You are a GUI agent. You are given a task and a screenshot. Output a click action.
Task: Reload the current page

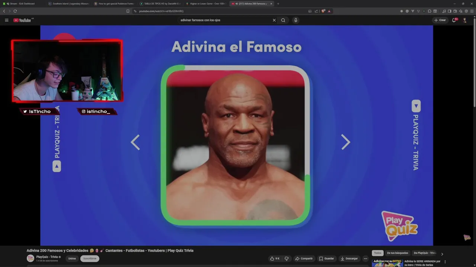[x=15, y=11]
